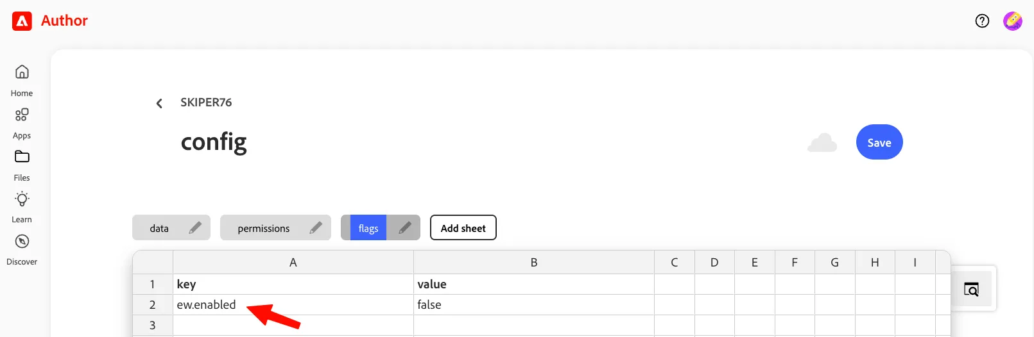This screenshot has width=1034, height=337.
Task: Select column I header
Action: [915, 262]
